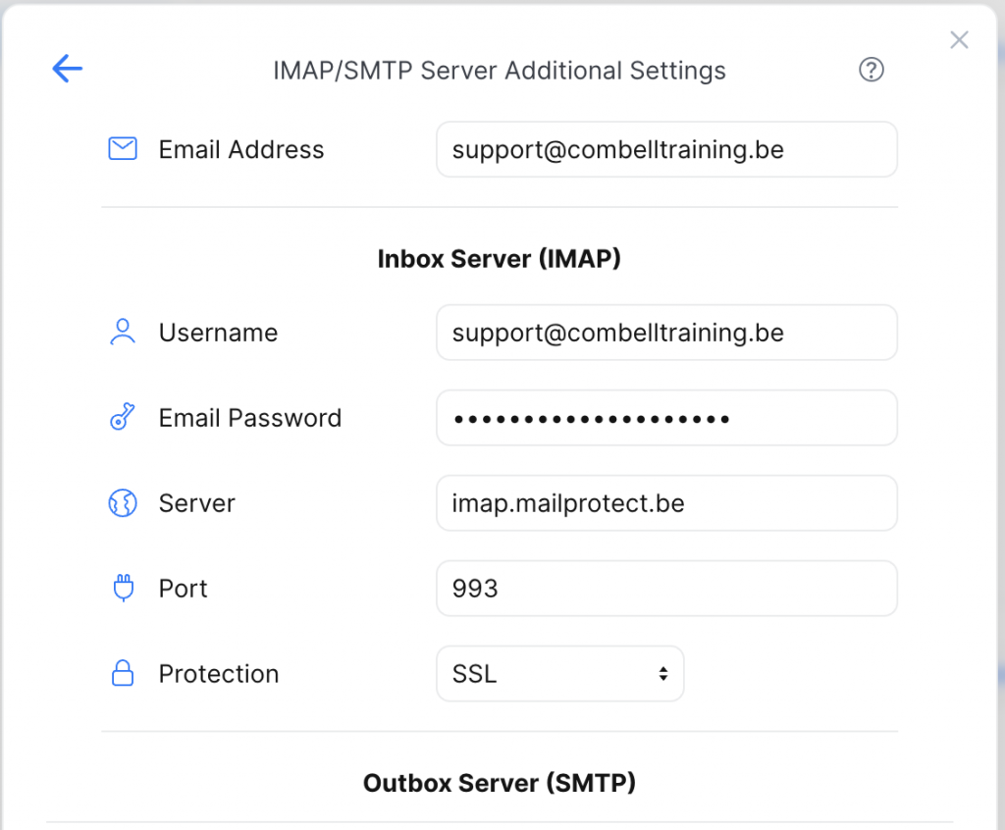Open help via the question mark icon
1005x830 pixels.
pyautogui.click(x=871, y=70)
